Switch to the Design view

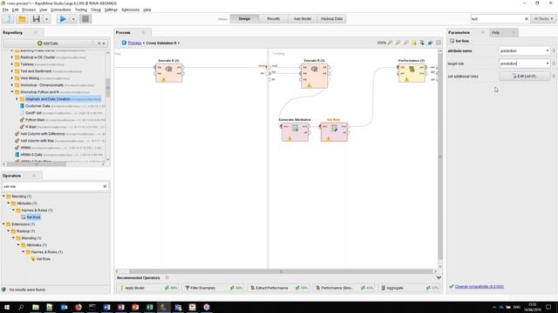(x=244, y=19)
